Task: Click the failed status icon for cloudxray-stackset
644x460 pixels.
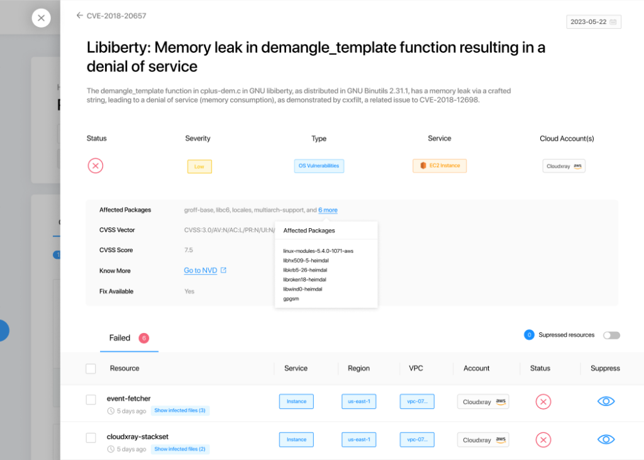Action: [543, 440]
